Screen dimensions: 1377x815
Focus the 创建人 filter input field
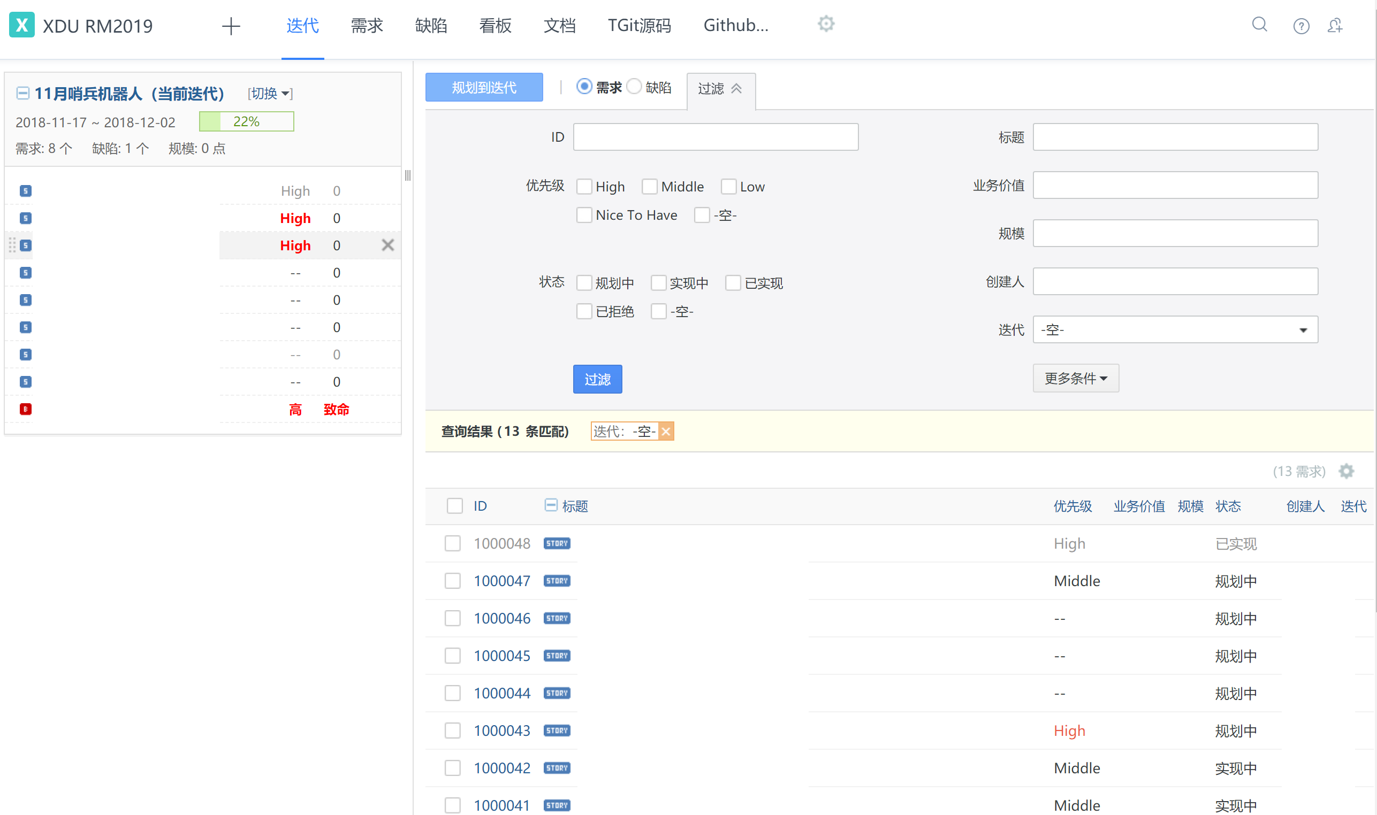1175,281
